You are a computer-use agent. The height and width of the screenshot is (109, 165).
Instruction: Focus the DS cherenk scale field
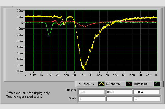(119, 99)
